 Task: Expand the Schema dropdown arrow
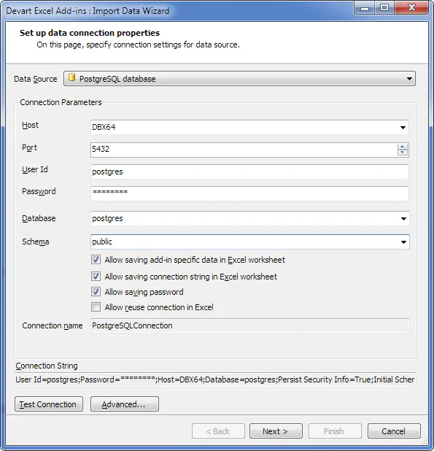[403, 242]
